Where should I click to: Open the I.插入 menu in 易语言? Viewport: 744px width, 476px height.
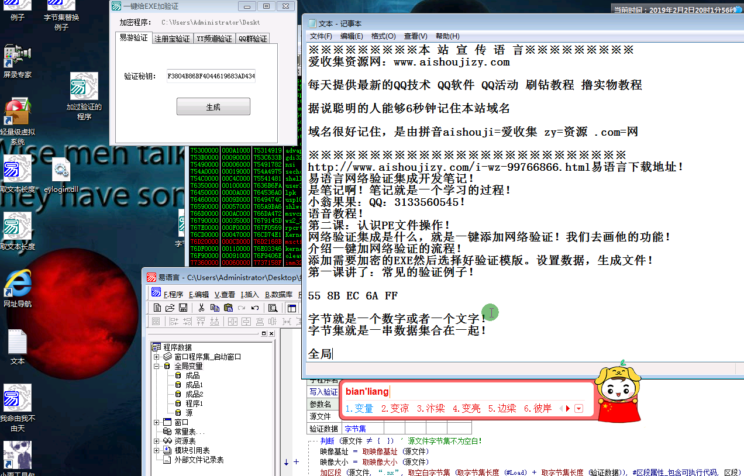[250, 294]
